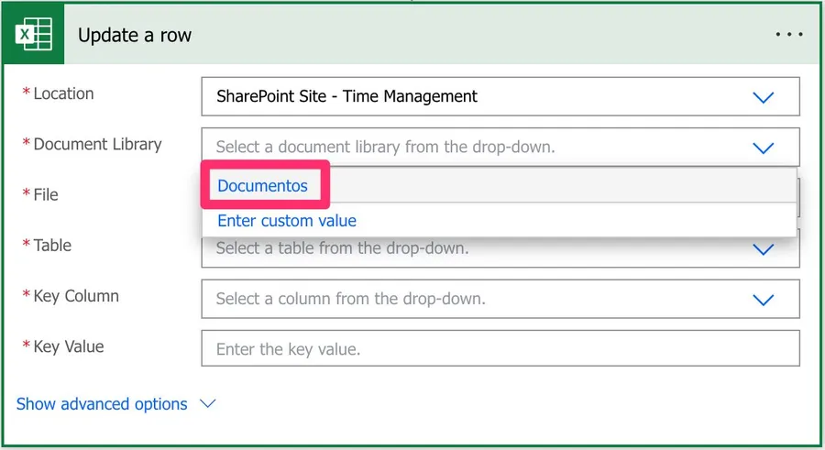Click the Excel icon in the card header

tap(33, 36)
